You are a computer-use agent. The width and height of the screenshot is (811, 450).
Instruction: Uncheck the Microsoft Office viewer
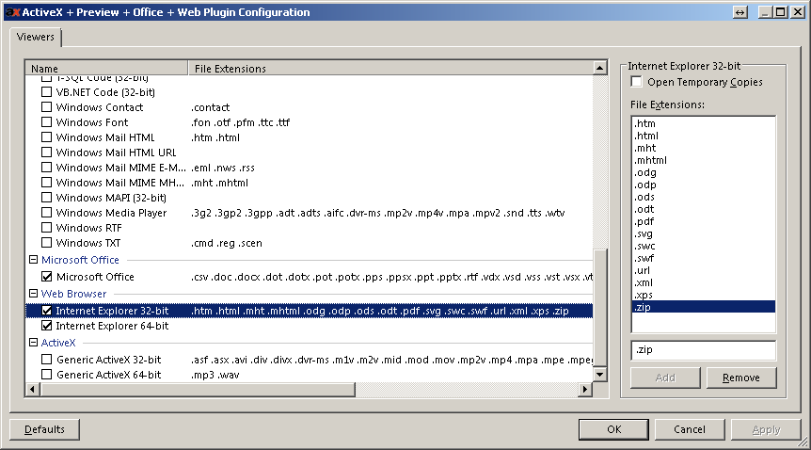46,277
